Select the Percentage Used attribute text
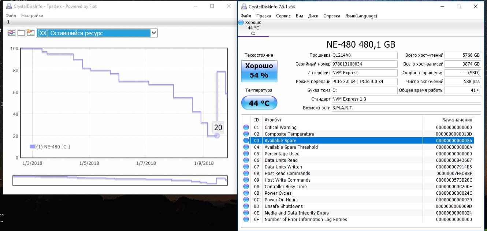487x231 pixels. [x=282, y=154]
